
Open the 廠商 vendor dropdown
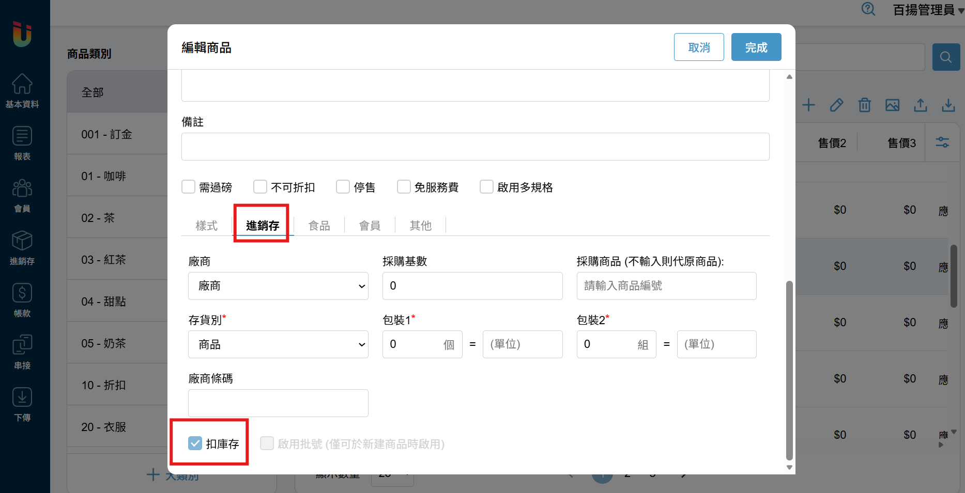tap(278, 286)
